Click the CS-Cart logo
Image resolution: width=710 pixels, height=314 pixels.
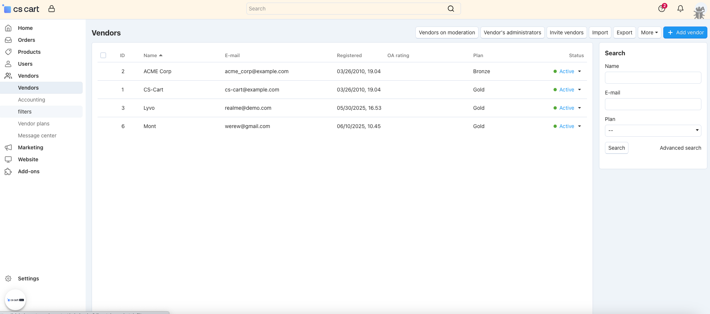click(21, 9)
